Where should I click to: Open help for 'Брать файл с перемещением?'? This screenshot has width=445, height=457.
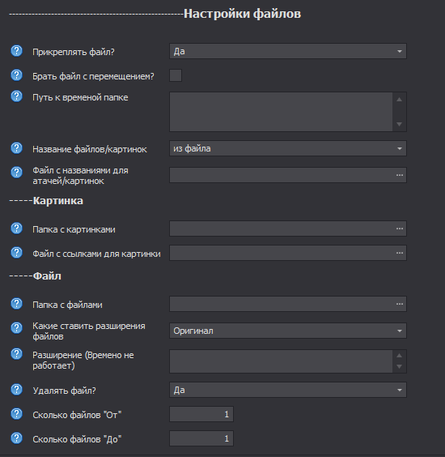point(17,75)
